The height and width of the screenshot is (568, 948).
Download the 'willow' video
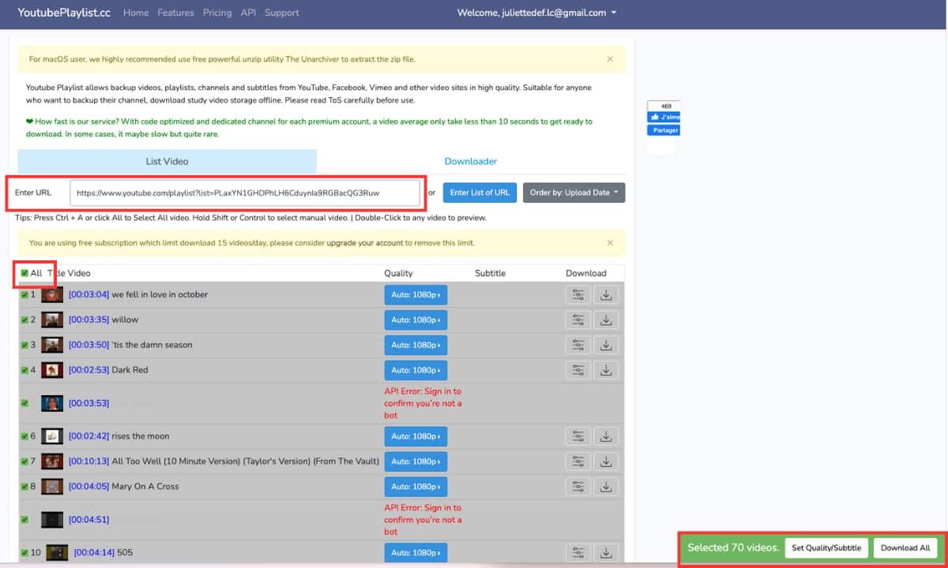click(606, 320)
